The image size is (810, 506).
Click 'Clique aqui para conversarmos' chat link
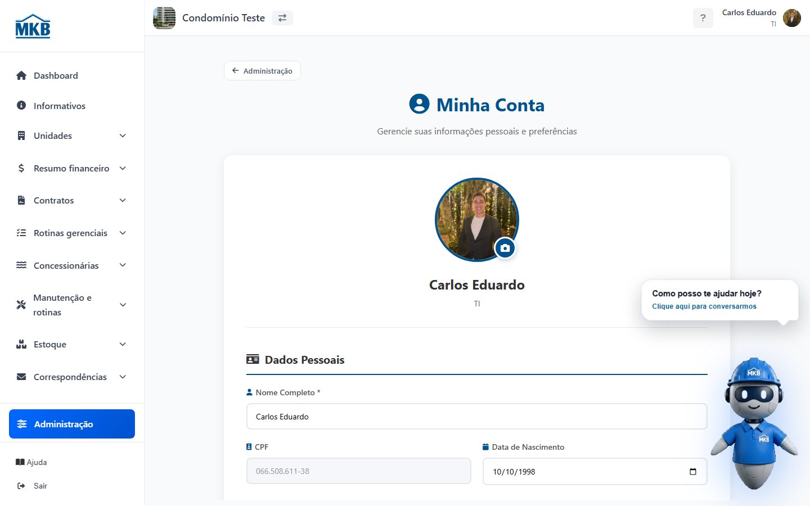(704, 306)
